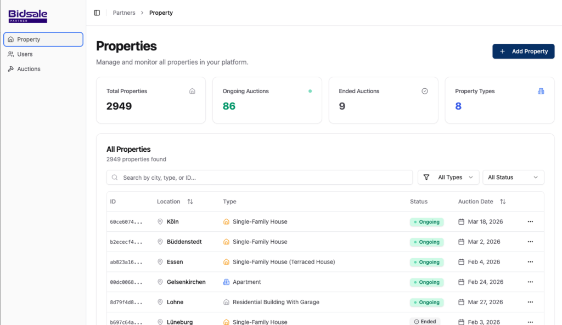Open actions menu for Lohne row

[x=530, y=302]
